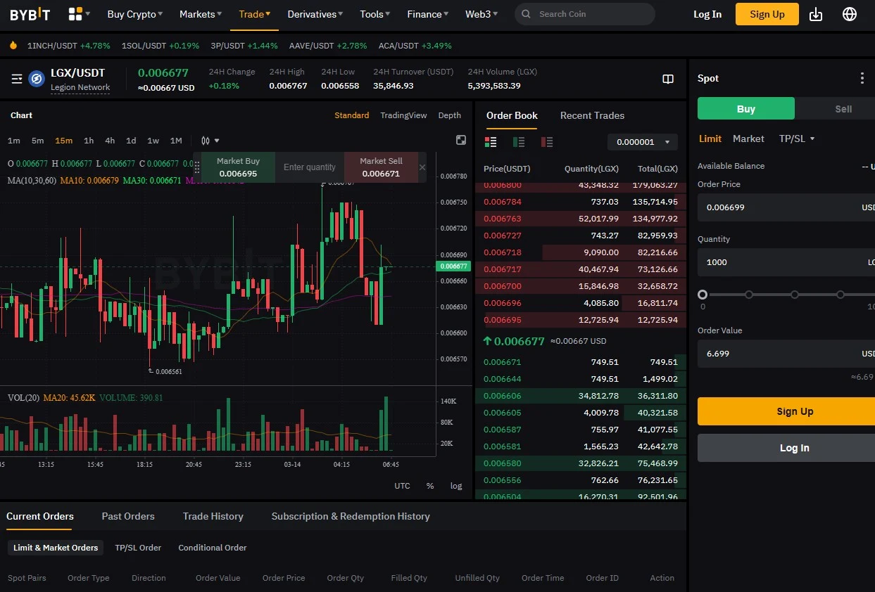
Task: Open Markets dropdown menu
Action: (201, 14)
